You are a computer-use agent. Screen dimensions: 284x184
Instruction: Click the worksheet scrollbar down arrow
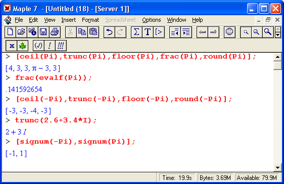pyautogui.click(x=277, y=167)
